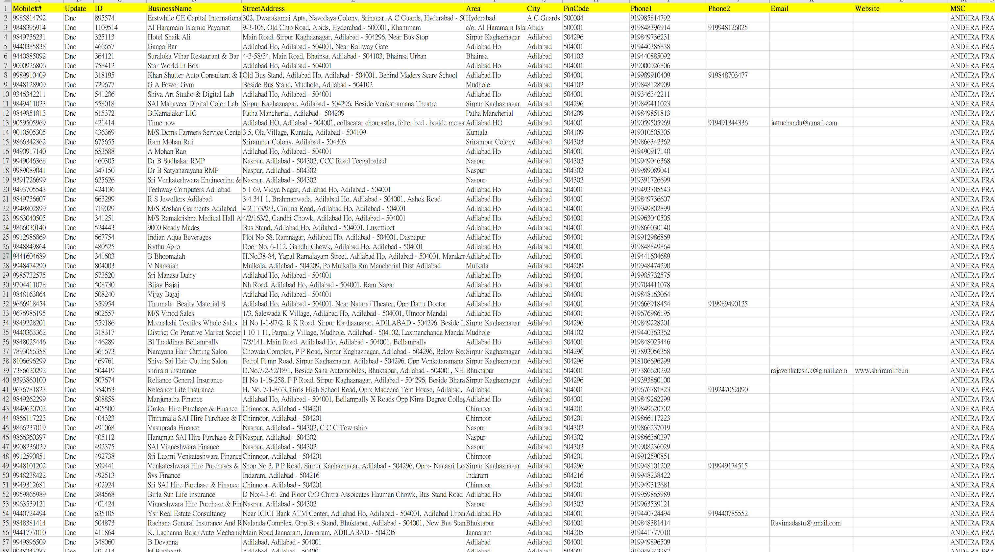The image size is (995, 552).
Task: Click the Phone2 header cell
Action: (738, 8)
